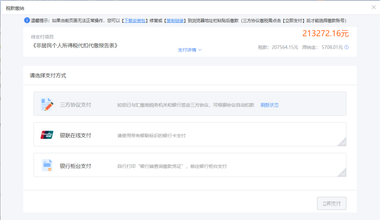Viewport: 380px width, 220px height.
Task: Refresh agreement status via 刷新状态
Action: tap(270, 105)
